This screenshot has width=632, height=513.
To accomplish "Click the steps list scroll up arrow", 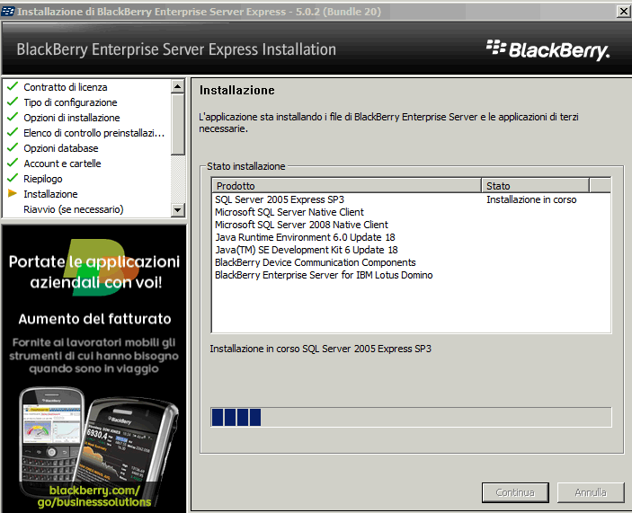I will 178,86.
